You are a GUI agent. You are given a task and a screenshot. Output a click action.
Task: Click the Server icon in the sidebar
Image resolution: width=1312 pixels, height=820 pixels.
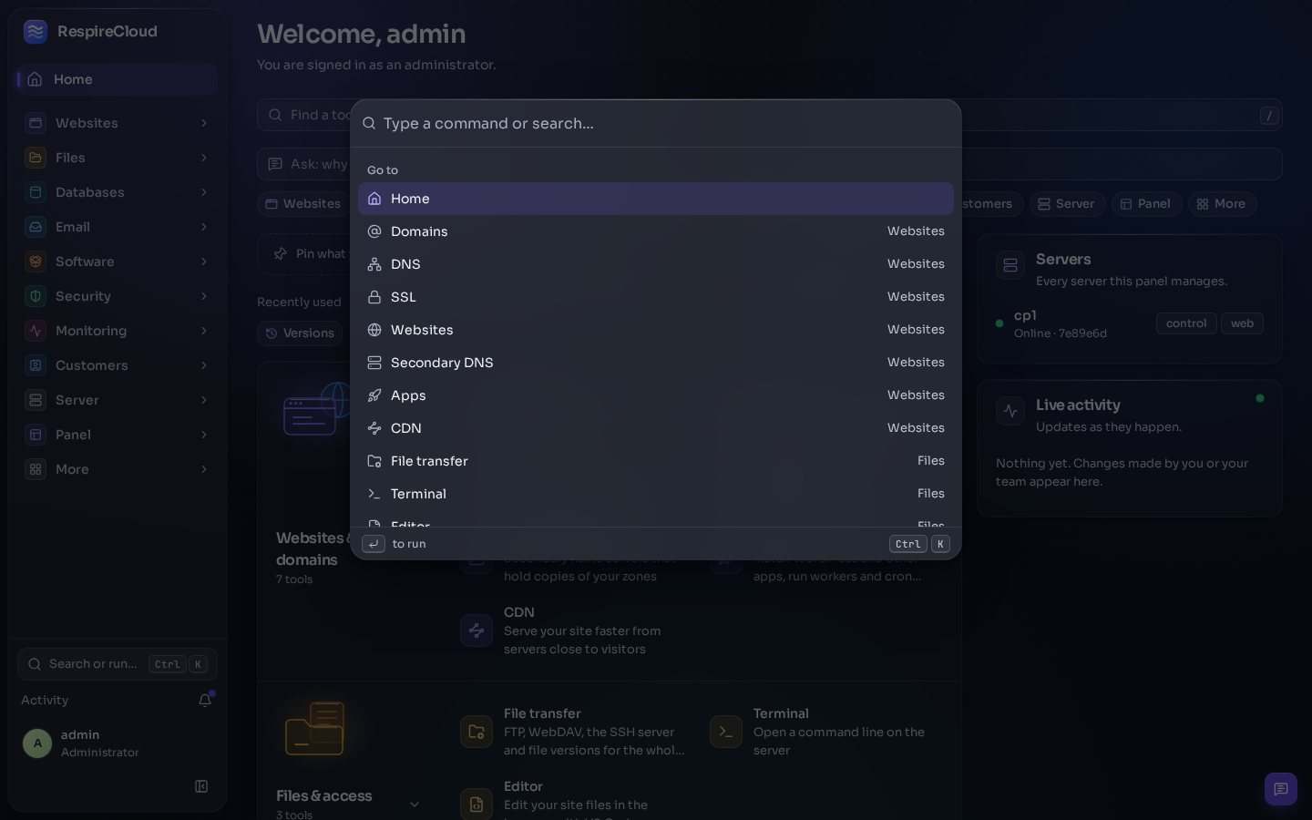tap(36, 400)
